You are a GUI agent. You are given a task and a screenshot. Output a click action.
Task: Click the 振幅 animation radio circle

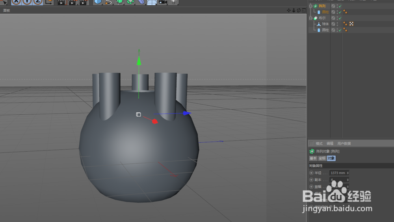tap(311, 187)
